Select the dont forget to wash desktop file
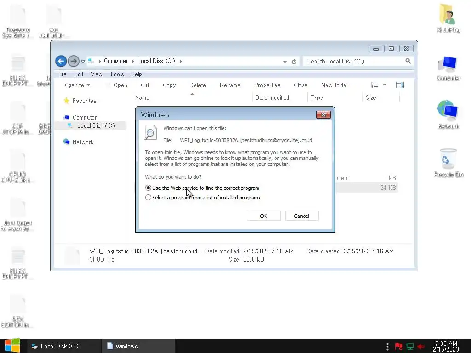471x353 pixels. 17,214
